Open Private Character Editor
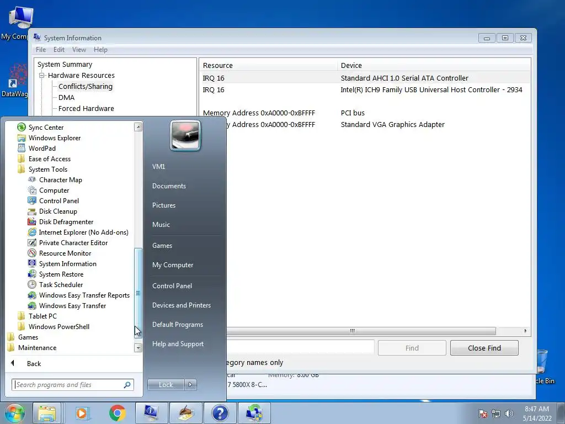Viewport: 565px width, 424px height. tap(68, 242)
